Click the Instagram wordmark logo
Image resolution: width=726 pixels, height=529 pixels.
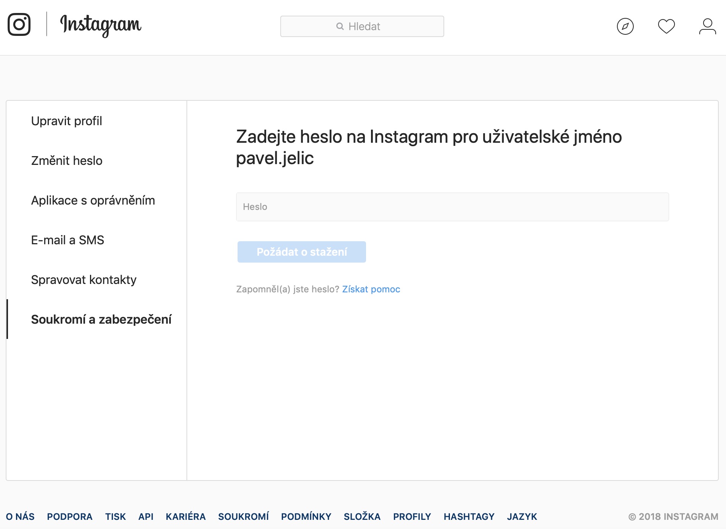pos(101,25)
